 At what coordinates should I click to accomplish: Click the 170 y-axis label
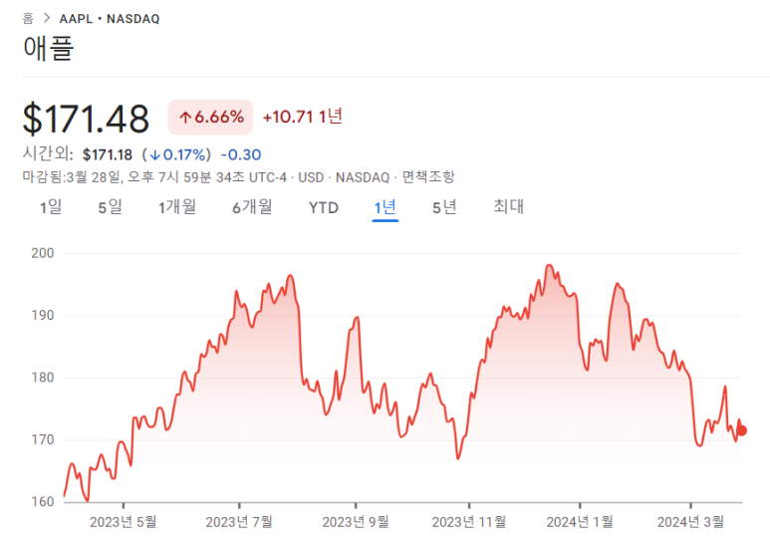[x=43, y=439]
